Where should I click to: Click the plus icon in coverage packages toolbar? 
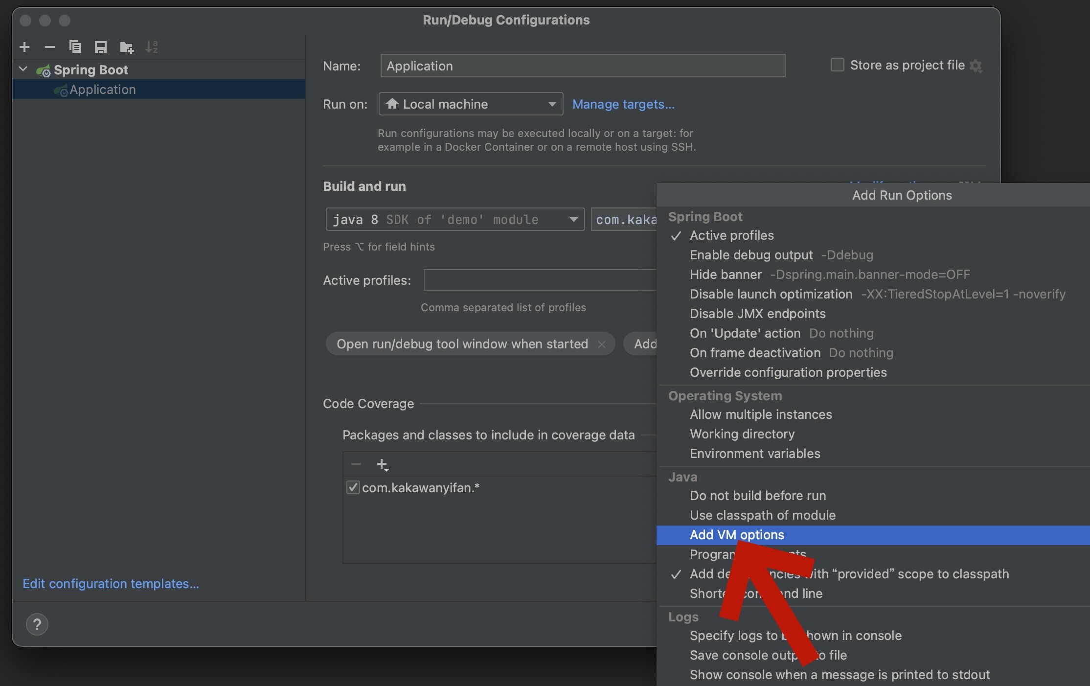(382, 464)
